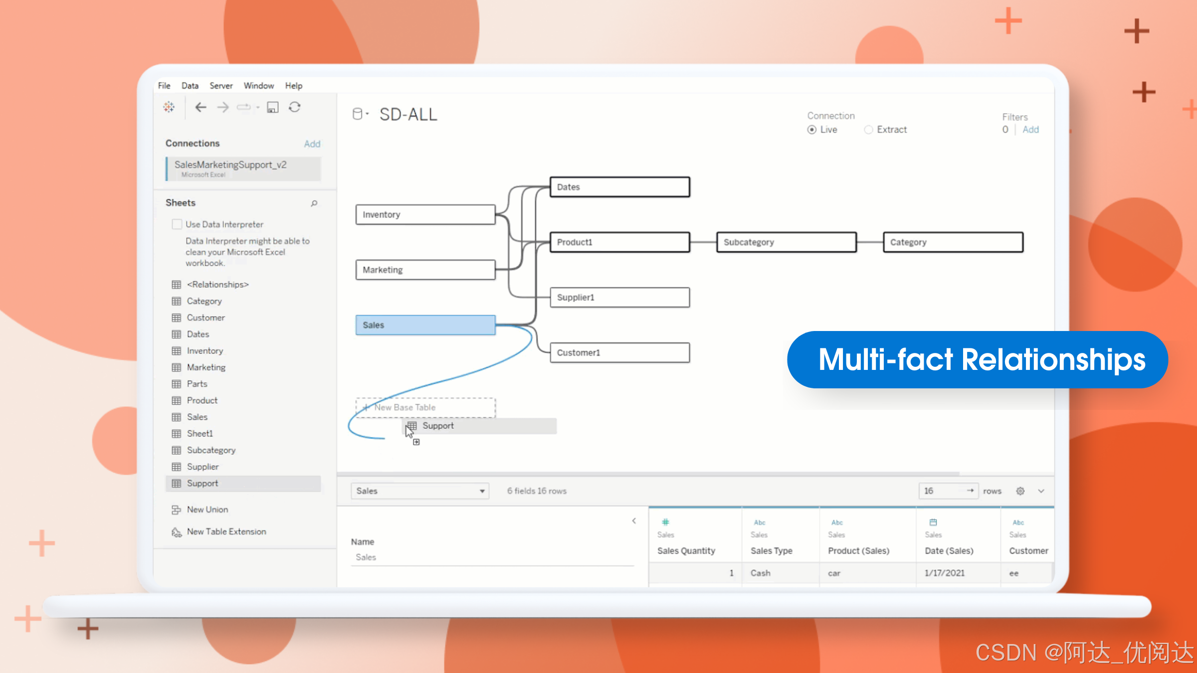Click the data source refresh icon
This screenshot has width=1197, height=673.
click(x=295, y=107)
